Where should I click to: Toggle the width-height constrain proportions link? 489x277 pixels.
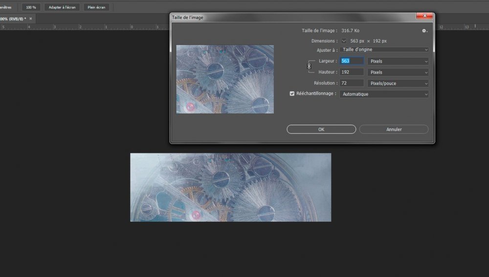(309, 66)
